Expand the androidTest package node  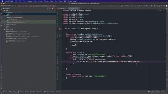[x=6, y=21]
